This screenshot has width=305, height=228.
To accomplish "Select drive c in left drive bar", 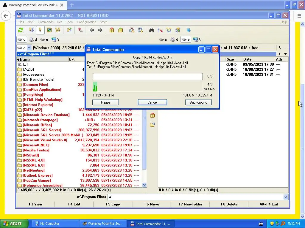I will pyautogui.click(x=21, y=39).
